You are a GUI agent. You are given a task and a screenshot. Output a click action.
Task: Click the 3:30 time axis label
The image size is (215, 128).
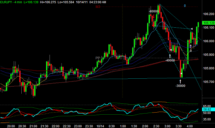(179, 126)
